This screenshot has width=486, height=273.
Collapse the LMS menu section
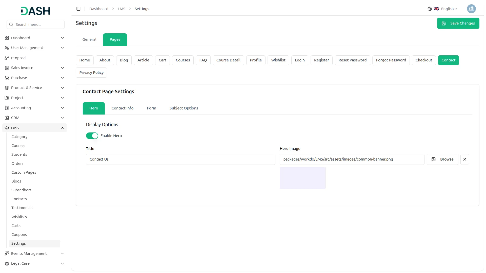62,128
